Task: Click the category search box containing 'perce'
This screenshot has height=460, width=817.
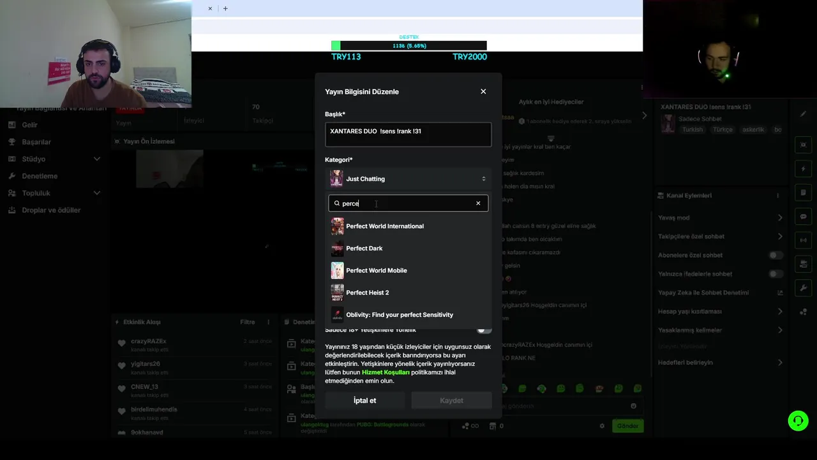Action: [408, 203]
